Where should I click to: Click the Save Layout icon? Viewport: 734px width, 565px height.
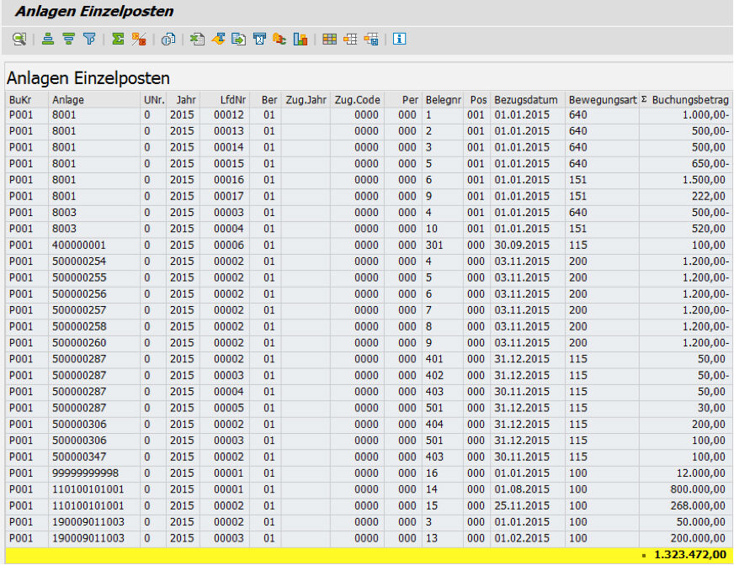click(x=370, y=39)
